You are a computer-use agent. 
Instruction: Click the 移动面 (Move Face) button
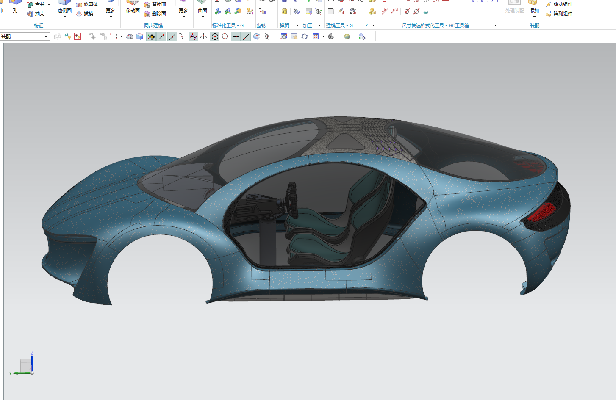[x=133, y=7]
